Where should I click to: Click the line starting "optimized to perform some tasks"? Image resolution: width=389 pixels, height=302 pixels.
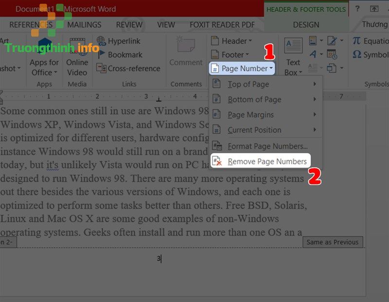154,205
